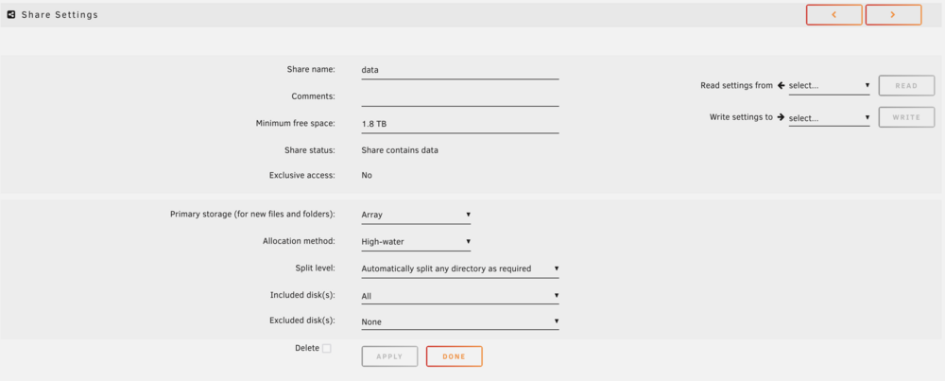Open the Excluded disk(s) dropdown showing None
945x381 pixels.
coord(460,322)
